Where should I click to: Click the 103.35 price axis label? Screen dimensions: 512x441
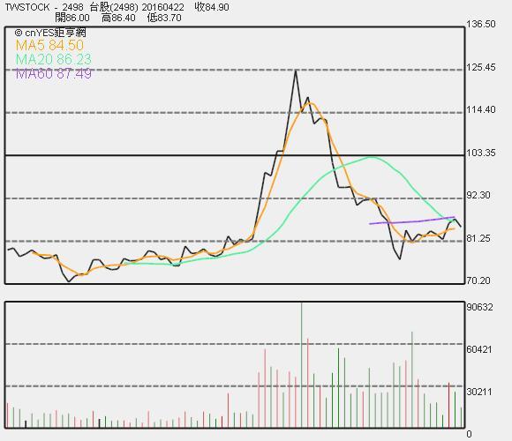pyautogui.click(x=480, y=153)
